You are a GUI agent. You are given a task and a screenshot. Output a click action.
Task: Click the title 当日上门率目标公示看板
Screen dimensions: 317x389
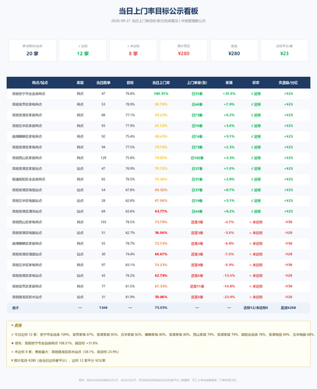(158, 11)
